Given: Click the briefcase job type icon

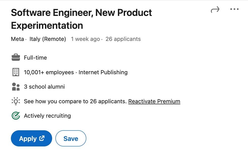Looking at the screenshot, I should tap(16, 58).
